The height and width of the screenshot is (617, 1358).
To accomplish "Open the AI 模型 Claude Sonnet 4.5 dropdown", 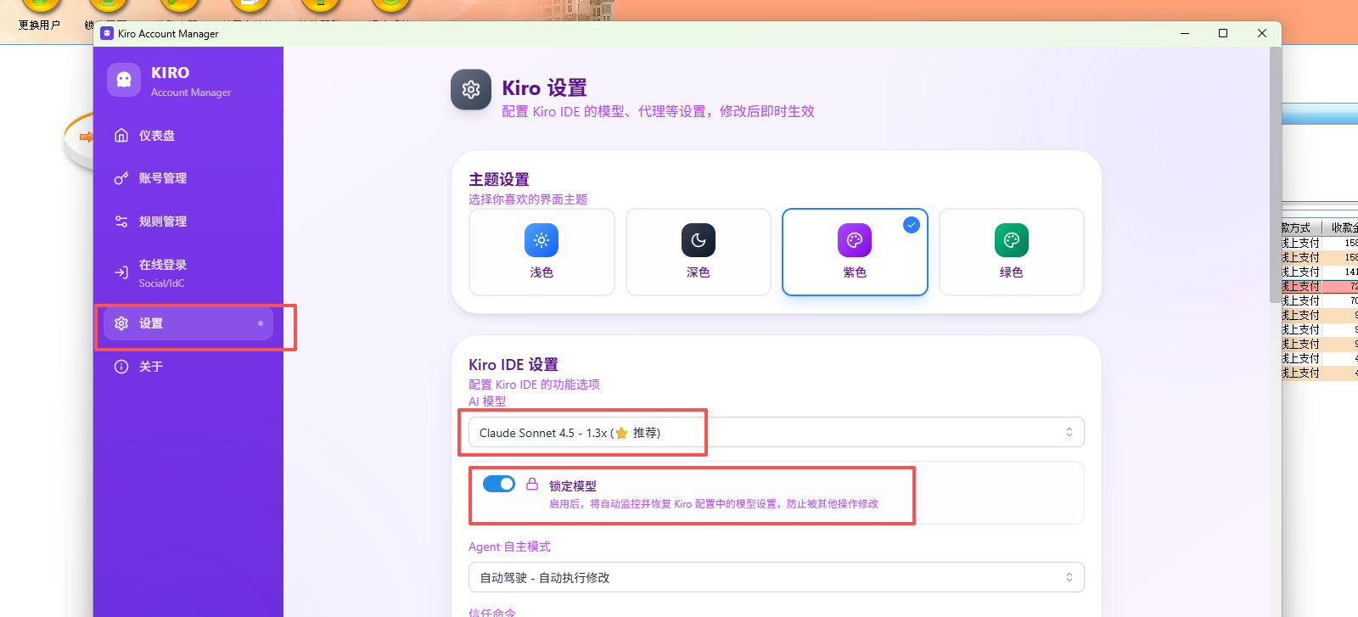I will coord(776,432).
